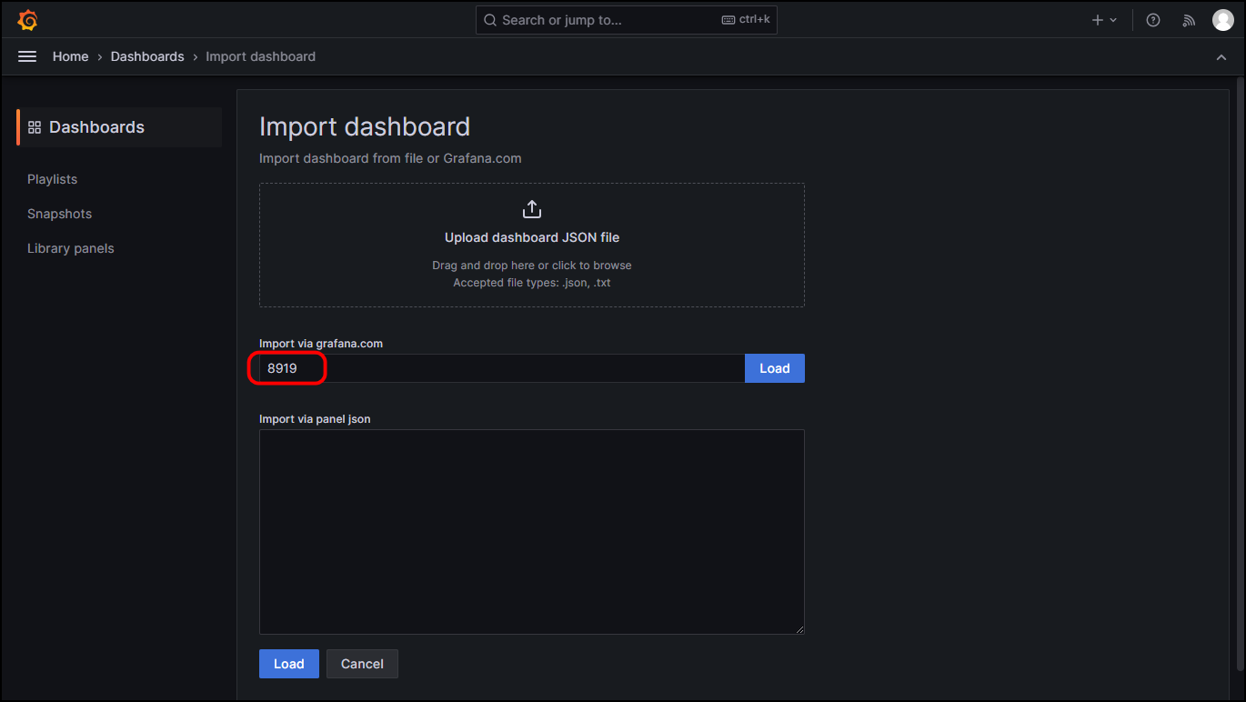
Task: Click the search magnifier icon
Action: point(490,20)
